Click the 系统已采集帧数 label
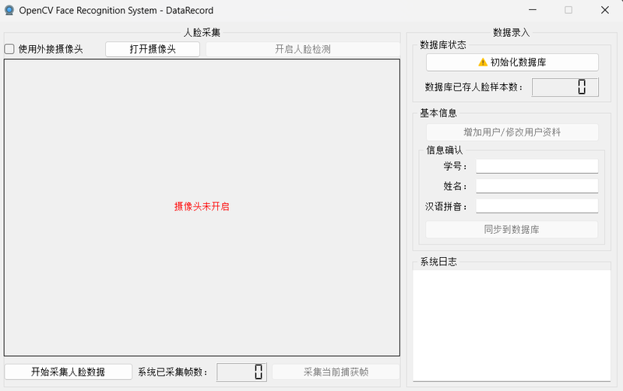The image size is (623, 391). tap(173, 372)
